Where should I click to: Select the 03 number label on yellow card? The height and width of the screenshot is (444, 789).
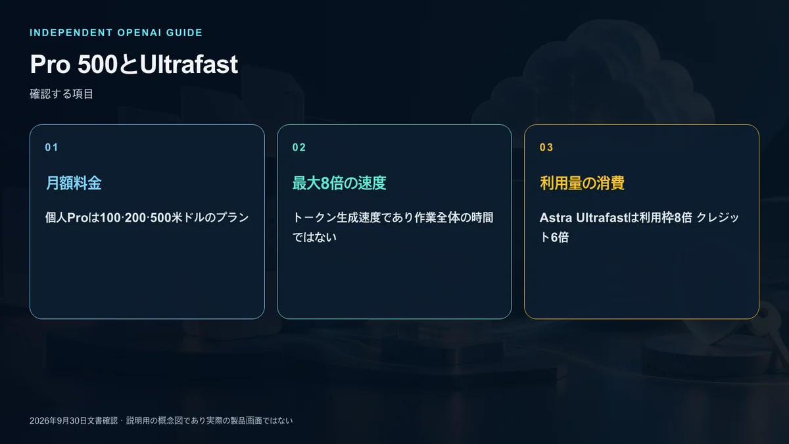tap(546, 147)
